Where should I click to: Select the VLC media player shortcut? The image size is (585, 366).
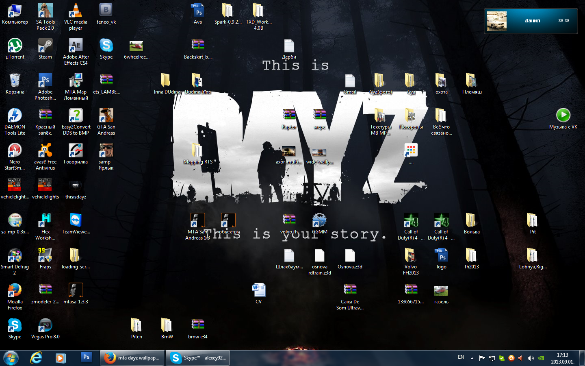(76, 17)
